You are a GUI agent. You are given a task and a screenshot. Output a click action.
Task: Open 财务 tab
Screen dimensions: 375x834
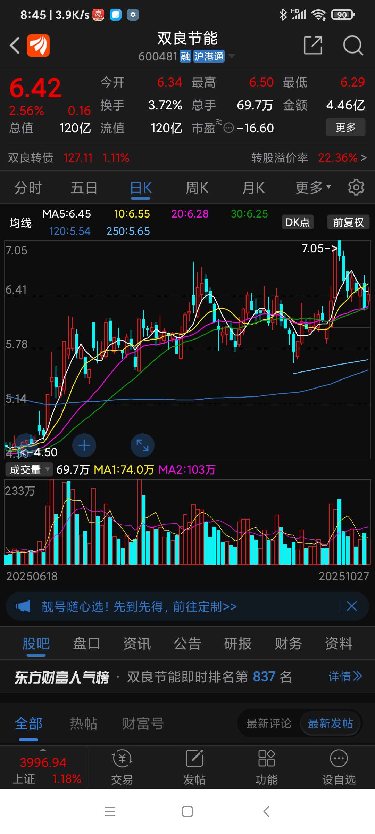[x=288, y=644]
